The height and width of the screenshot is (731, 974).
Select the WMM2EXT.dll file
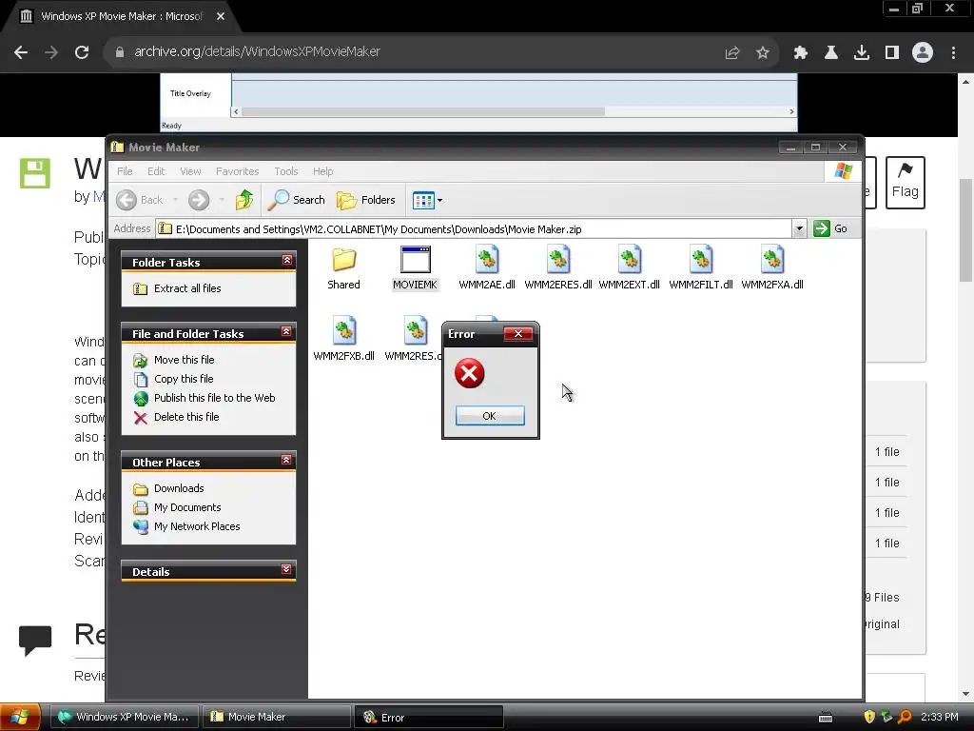click(630, 268)
